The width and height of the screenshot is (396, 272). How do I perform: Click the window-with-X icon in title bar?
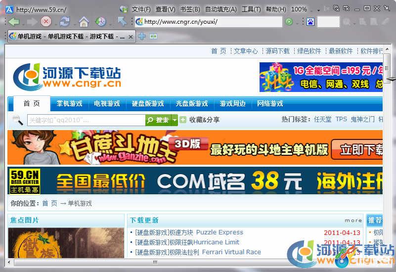click(347, 8)
